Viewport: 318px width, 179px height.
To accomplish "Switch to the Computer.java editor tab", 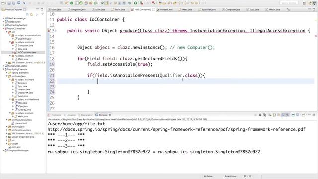I will 231,10.
